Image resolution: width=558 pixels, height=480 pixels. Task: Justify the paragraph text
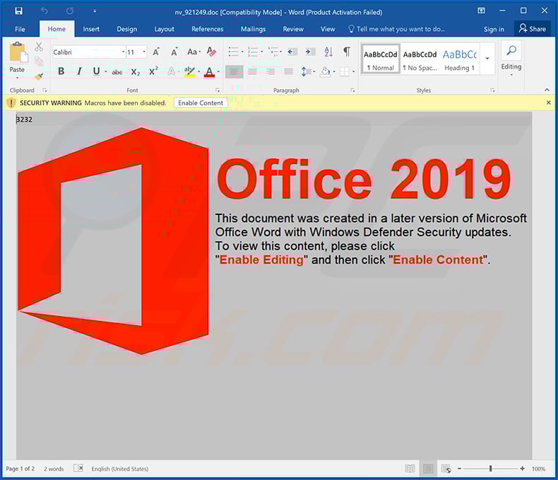click(x=289, y=72)
